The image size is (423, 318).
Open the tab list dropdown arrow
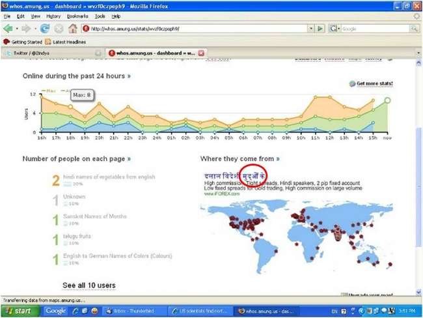(x=418, y=53)
